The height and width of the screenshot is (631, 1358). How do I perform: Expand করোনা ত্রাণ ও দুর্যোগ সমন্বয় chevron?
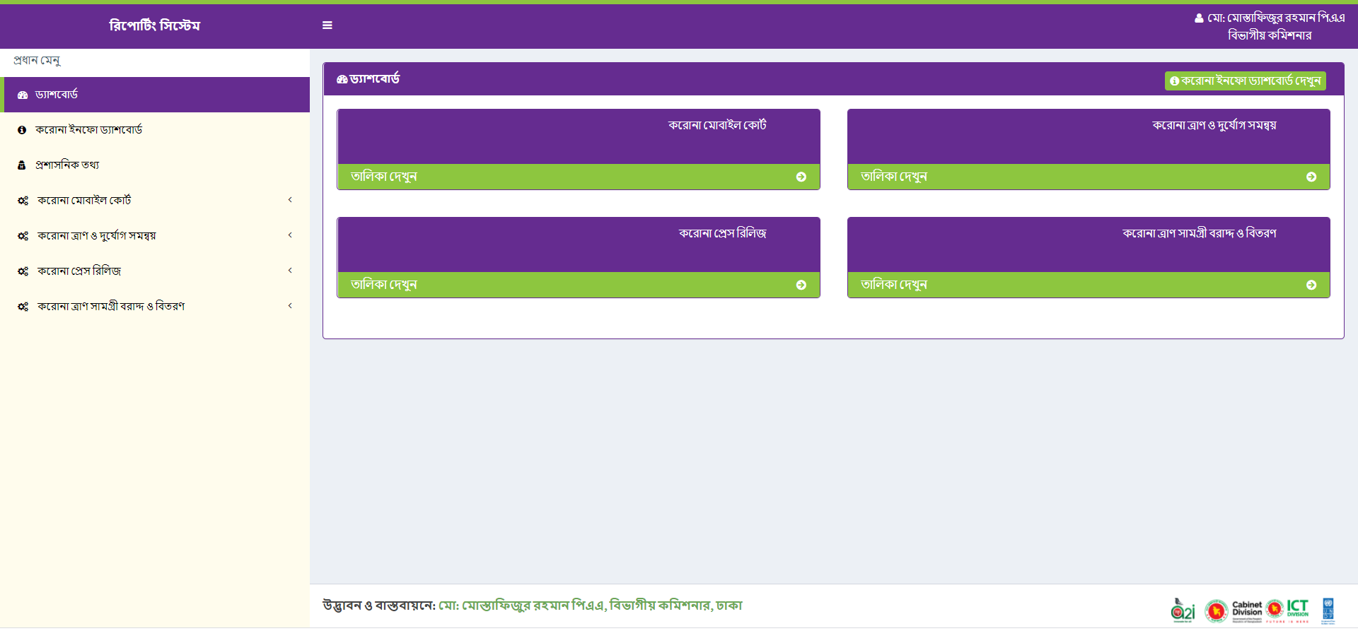[x=290, y=235]
